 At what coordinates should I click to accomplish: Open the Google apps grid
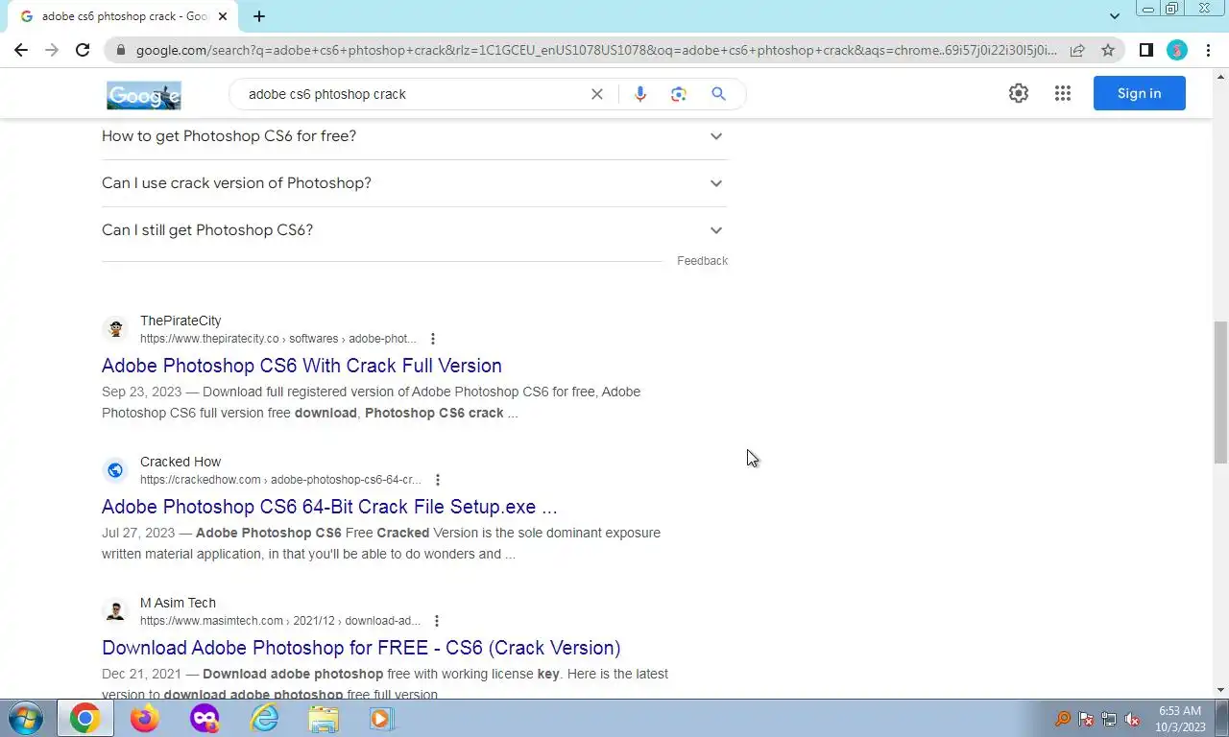(1063, 93)
